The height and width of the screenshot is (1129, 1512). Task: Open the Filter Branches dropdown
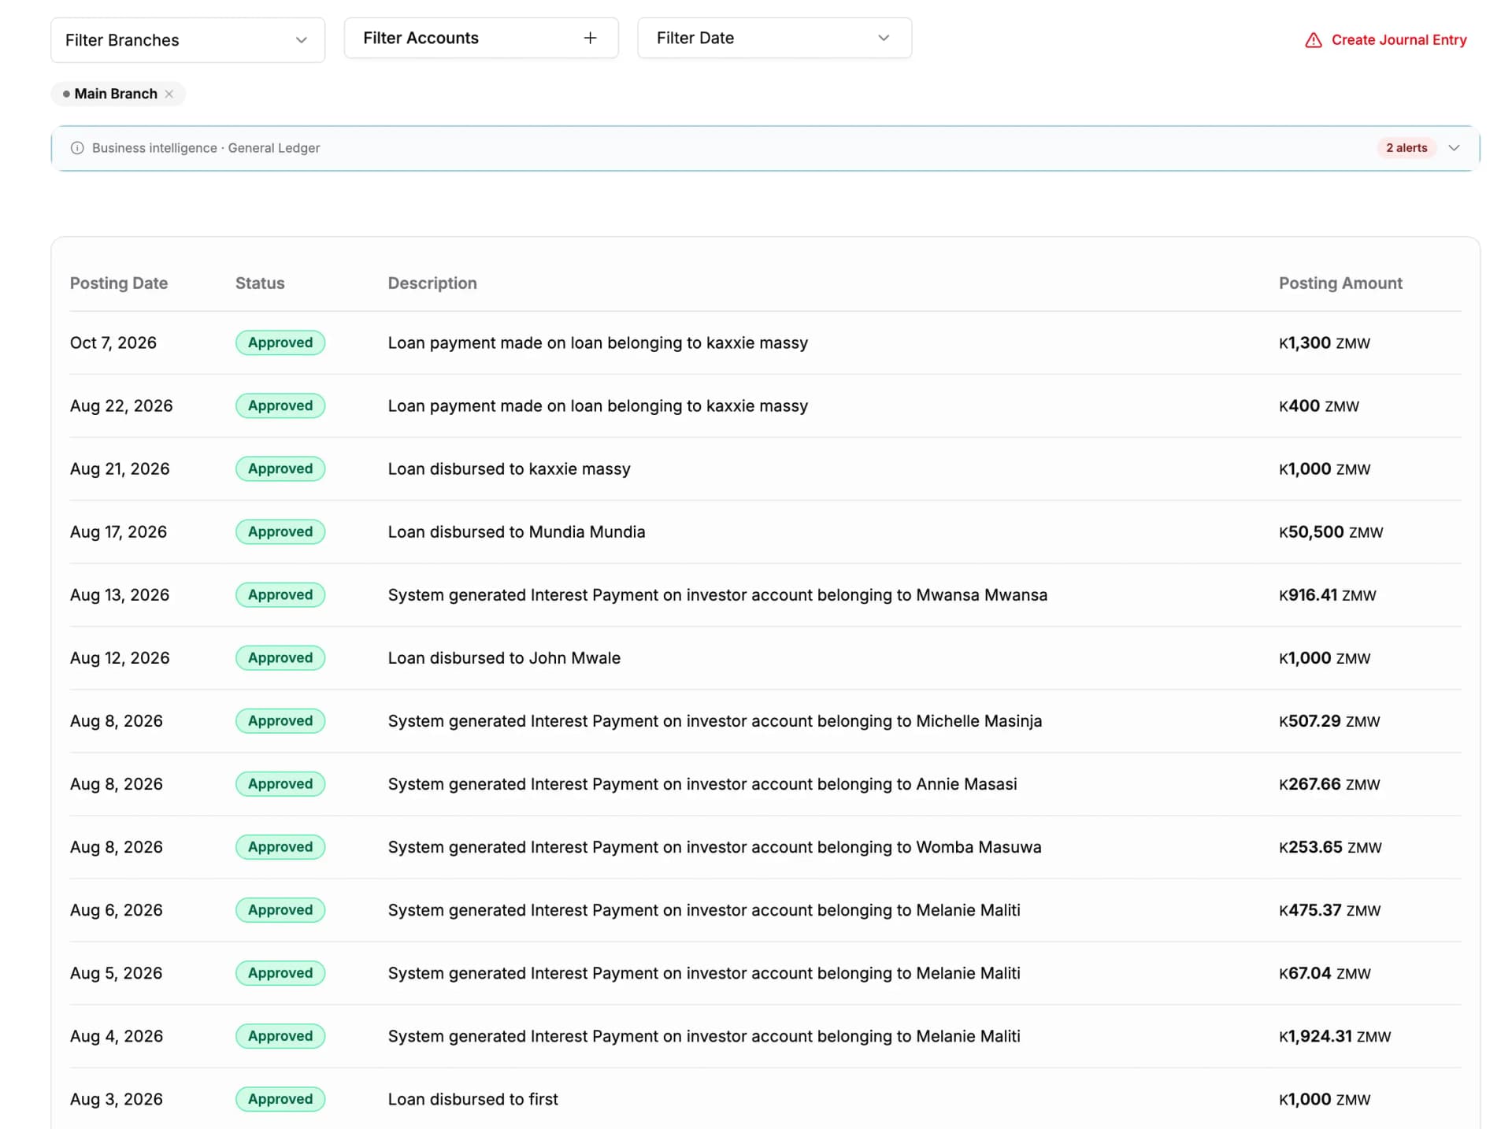click(187, 40)
